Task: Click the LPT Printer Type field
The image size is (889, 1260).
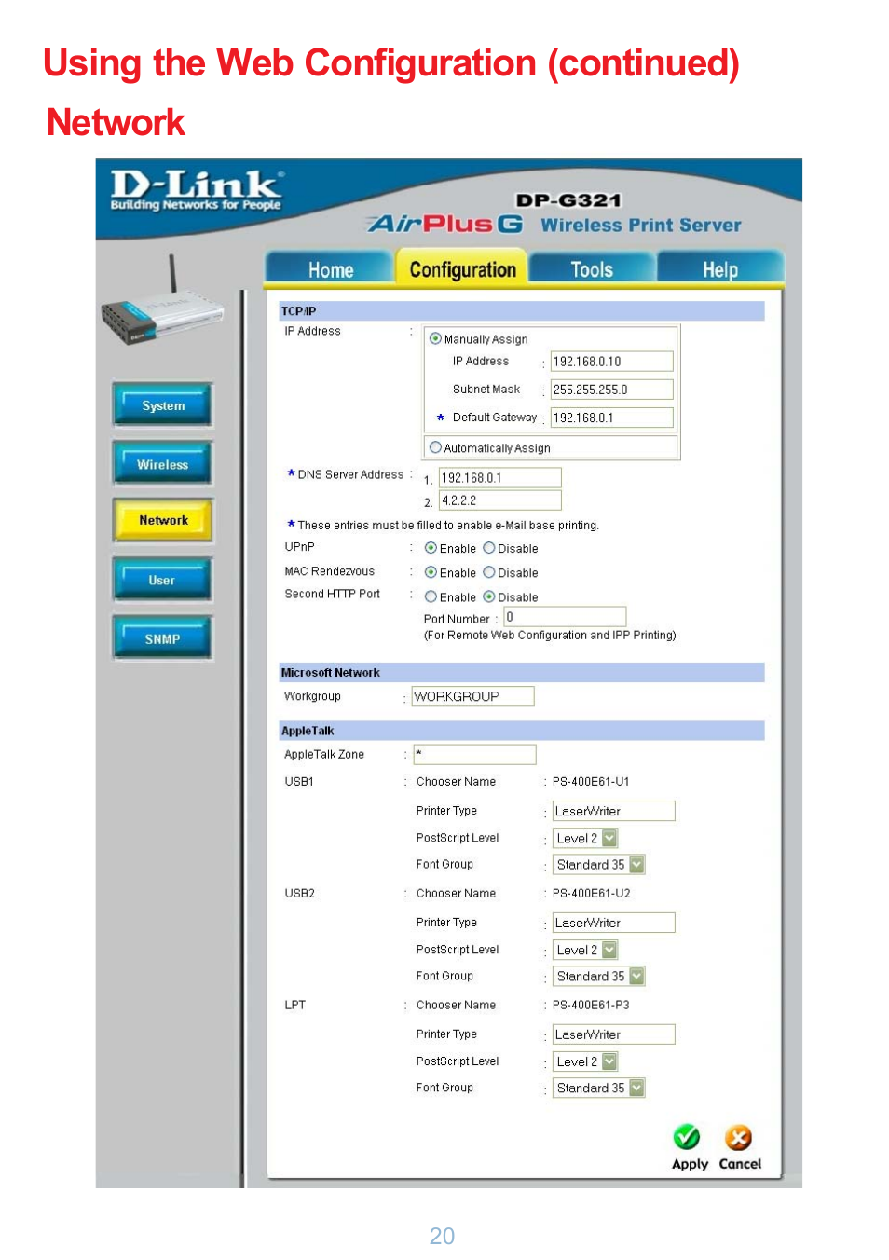Action: coord(614,1034)
